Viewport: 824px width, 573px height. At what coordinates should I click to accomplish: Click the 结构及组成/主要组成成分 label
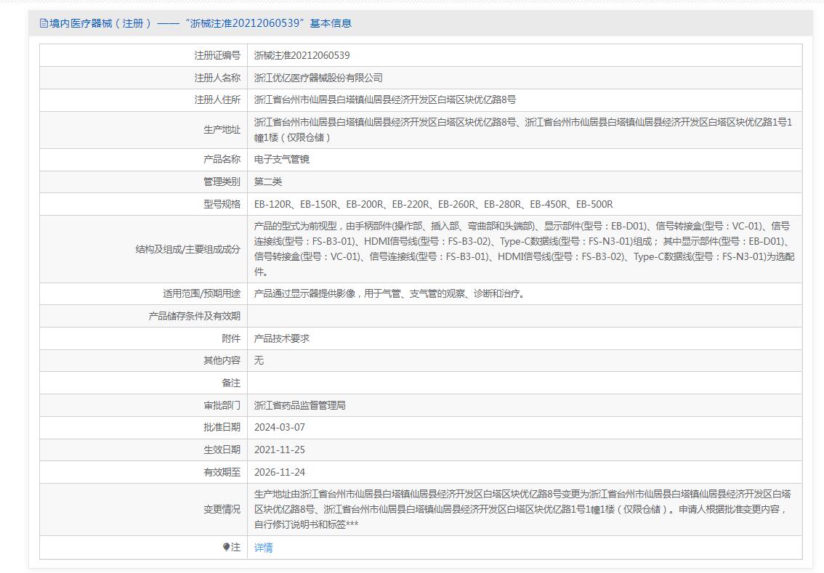point(187,249)
